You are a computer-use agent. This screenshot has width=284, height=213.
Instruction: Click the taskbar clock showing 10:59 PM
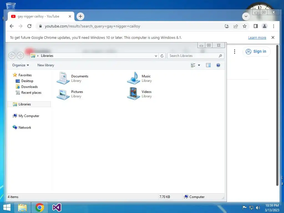click(x=272, y=207)
